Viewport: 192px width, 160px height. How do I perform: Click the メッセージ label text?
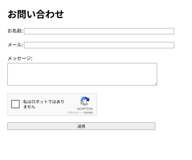20,58
